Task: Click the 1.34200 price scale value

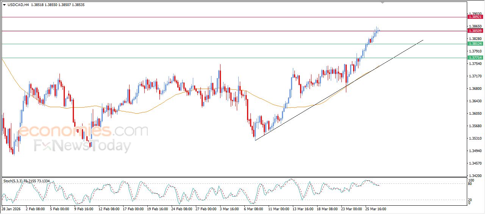Action: (x=474, y=176)
